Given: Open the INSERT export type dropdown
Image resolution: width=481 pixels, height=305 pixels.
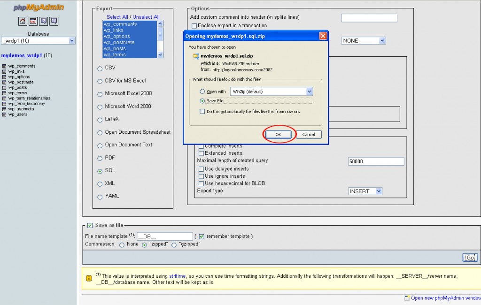Looking at the screenshot, I should pos(365,191).
